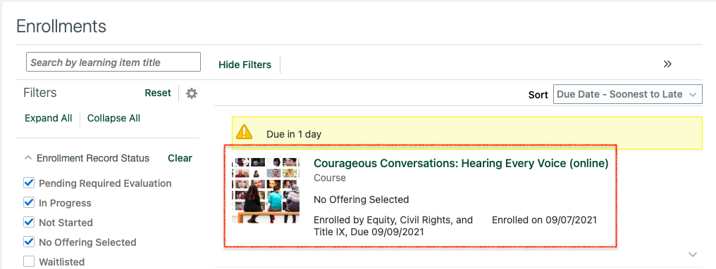Click Collapse All filters link
Screen dimensions: 716x269
click(x=113, y=118)
